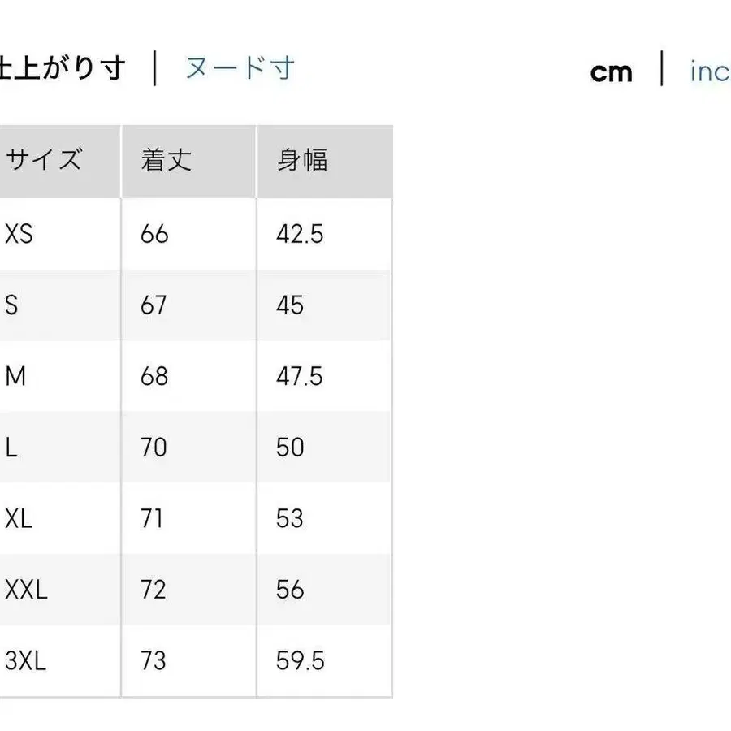This screenshot has height=731, width=731.
Task: Select the XXL size row
Action: click(26, 590)
